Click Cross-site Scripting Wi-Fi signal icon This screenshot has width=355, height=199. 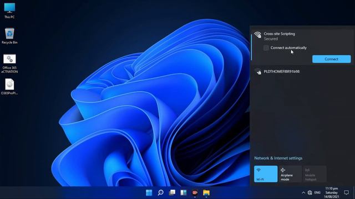[257, 35]
